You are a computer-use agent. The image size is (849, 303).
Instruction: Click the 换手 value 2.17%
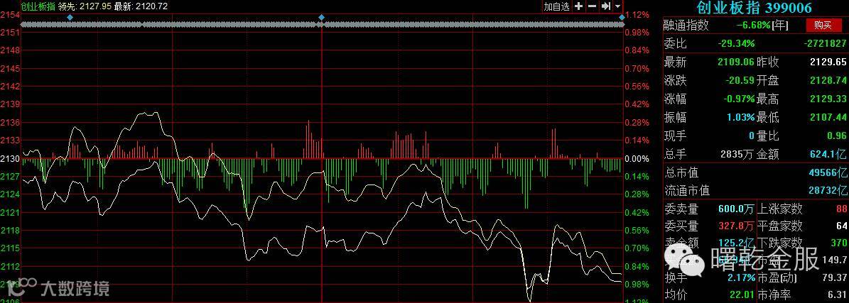pos(742,277)
